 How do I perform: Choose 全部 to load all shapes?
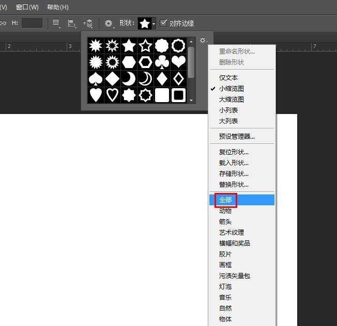click(x=225, y=200)
